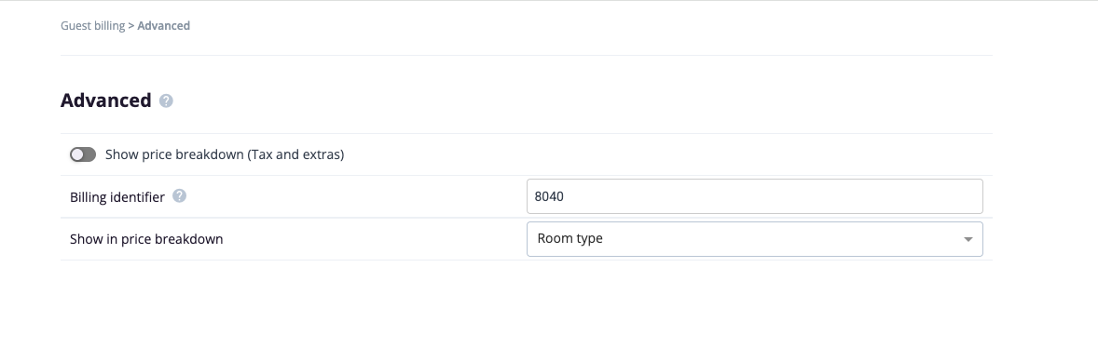Click help icon next to Billing identifier
1098x361 pixels.
point(179,196)
